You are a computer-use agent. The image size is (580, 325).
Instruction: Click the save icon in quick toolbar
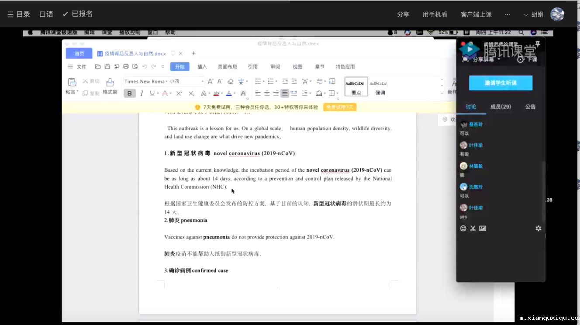107,67
